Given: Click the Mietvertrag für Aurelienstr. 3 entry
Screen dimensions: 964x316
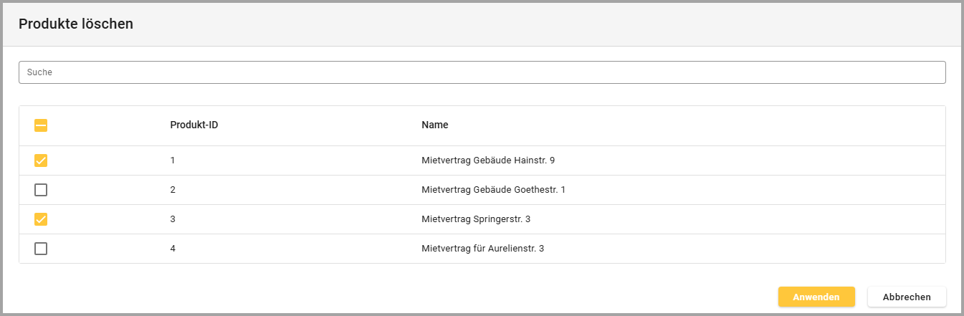Looking at the screenshot, I should point(482,249).
